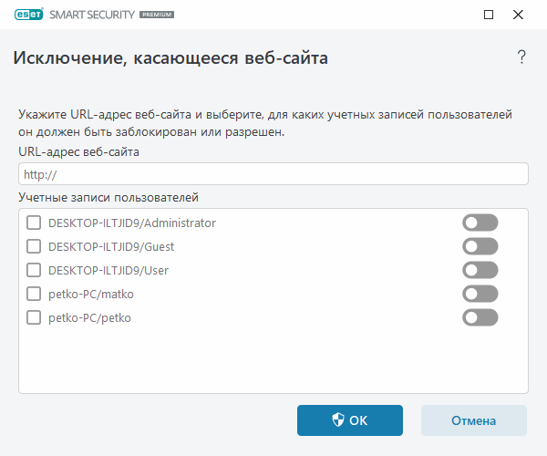Check the DESKTOP-ILTJID9/User checkbox
Viewport: 547px width, 456px height.
tap(34, 270)
